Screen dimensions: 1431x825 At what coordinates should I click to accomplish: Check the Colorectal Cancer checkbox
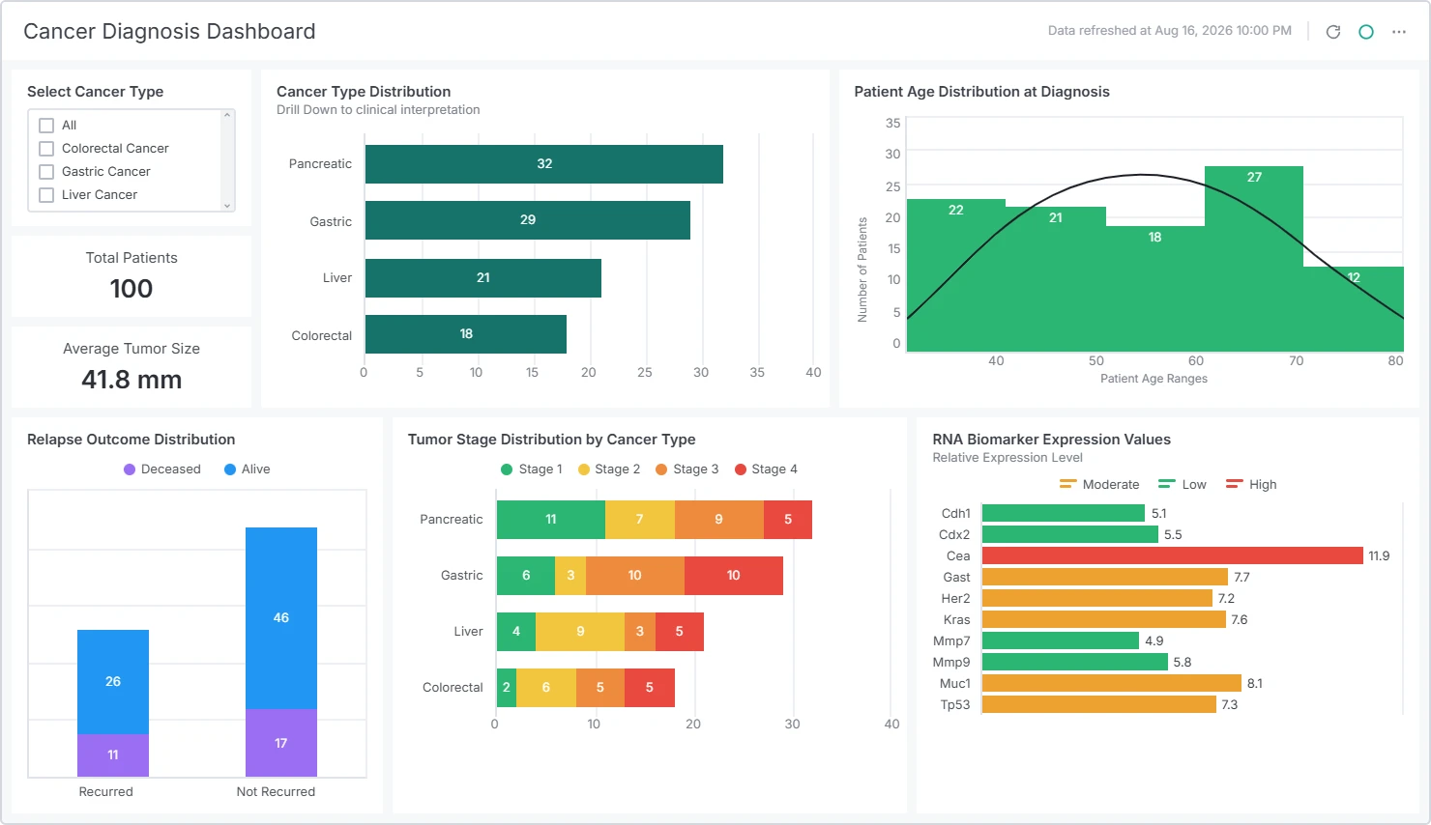pyautogui.click(x=46, y=149)
